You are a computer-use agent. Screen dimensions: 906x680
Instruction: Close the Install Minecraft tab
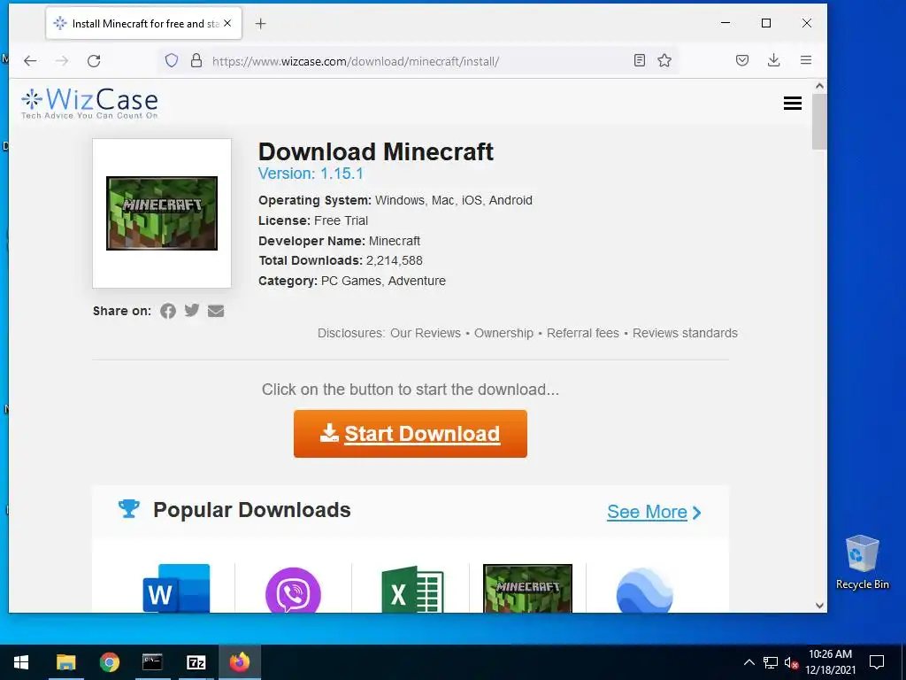tap(227, 24)
